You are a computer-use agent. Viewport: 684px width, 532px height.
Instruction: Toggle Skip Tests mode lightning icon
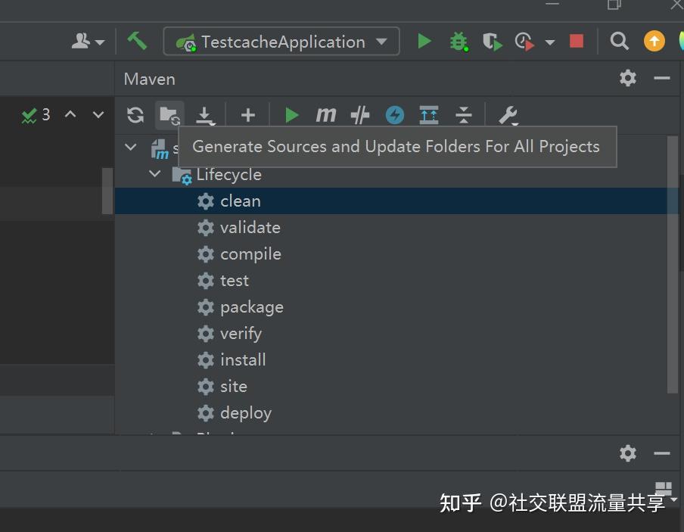click(x=394, y=115)
